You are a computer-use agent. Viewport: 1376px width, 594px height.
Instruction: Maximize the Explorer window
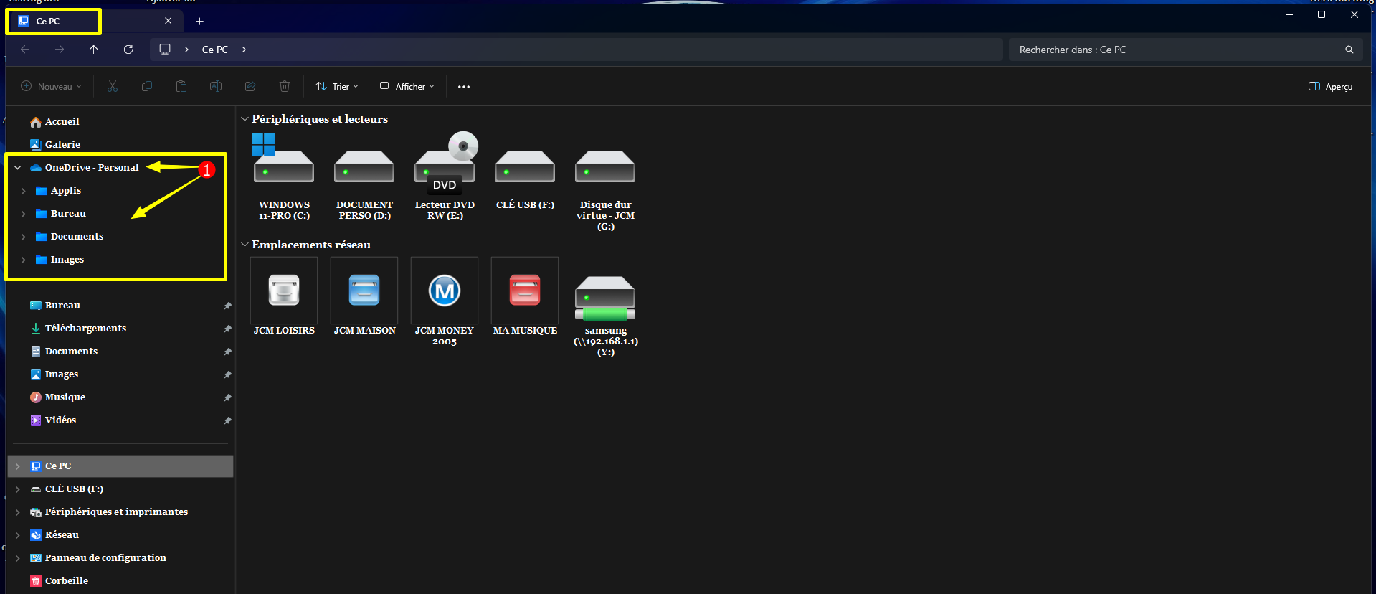[x=1322, y=14]
